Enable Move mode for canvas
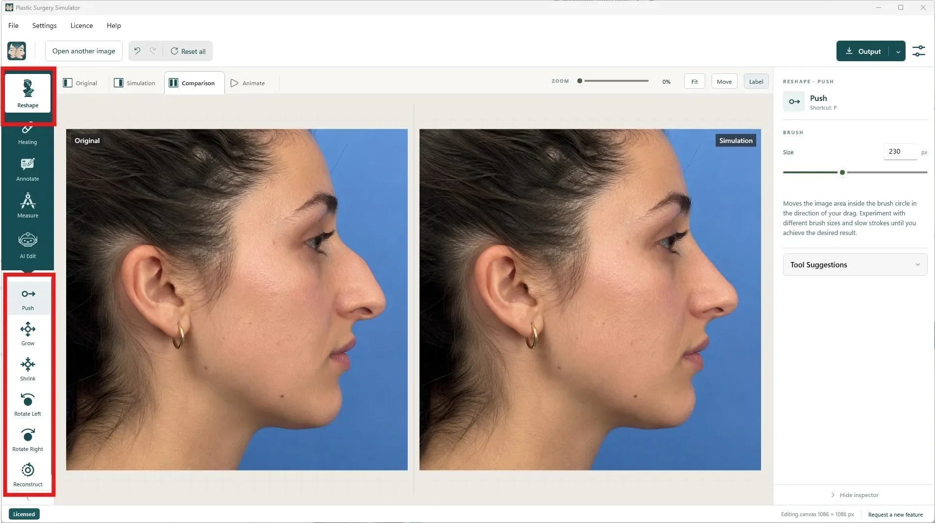Image resolution: width=935 pixels, height=523 pixels. coord(724,81)
